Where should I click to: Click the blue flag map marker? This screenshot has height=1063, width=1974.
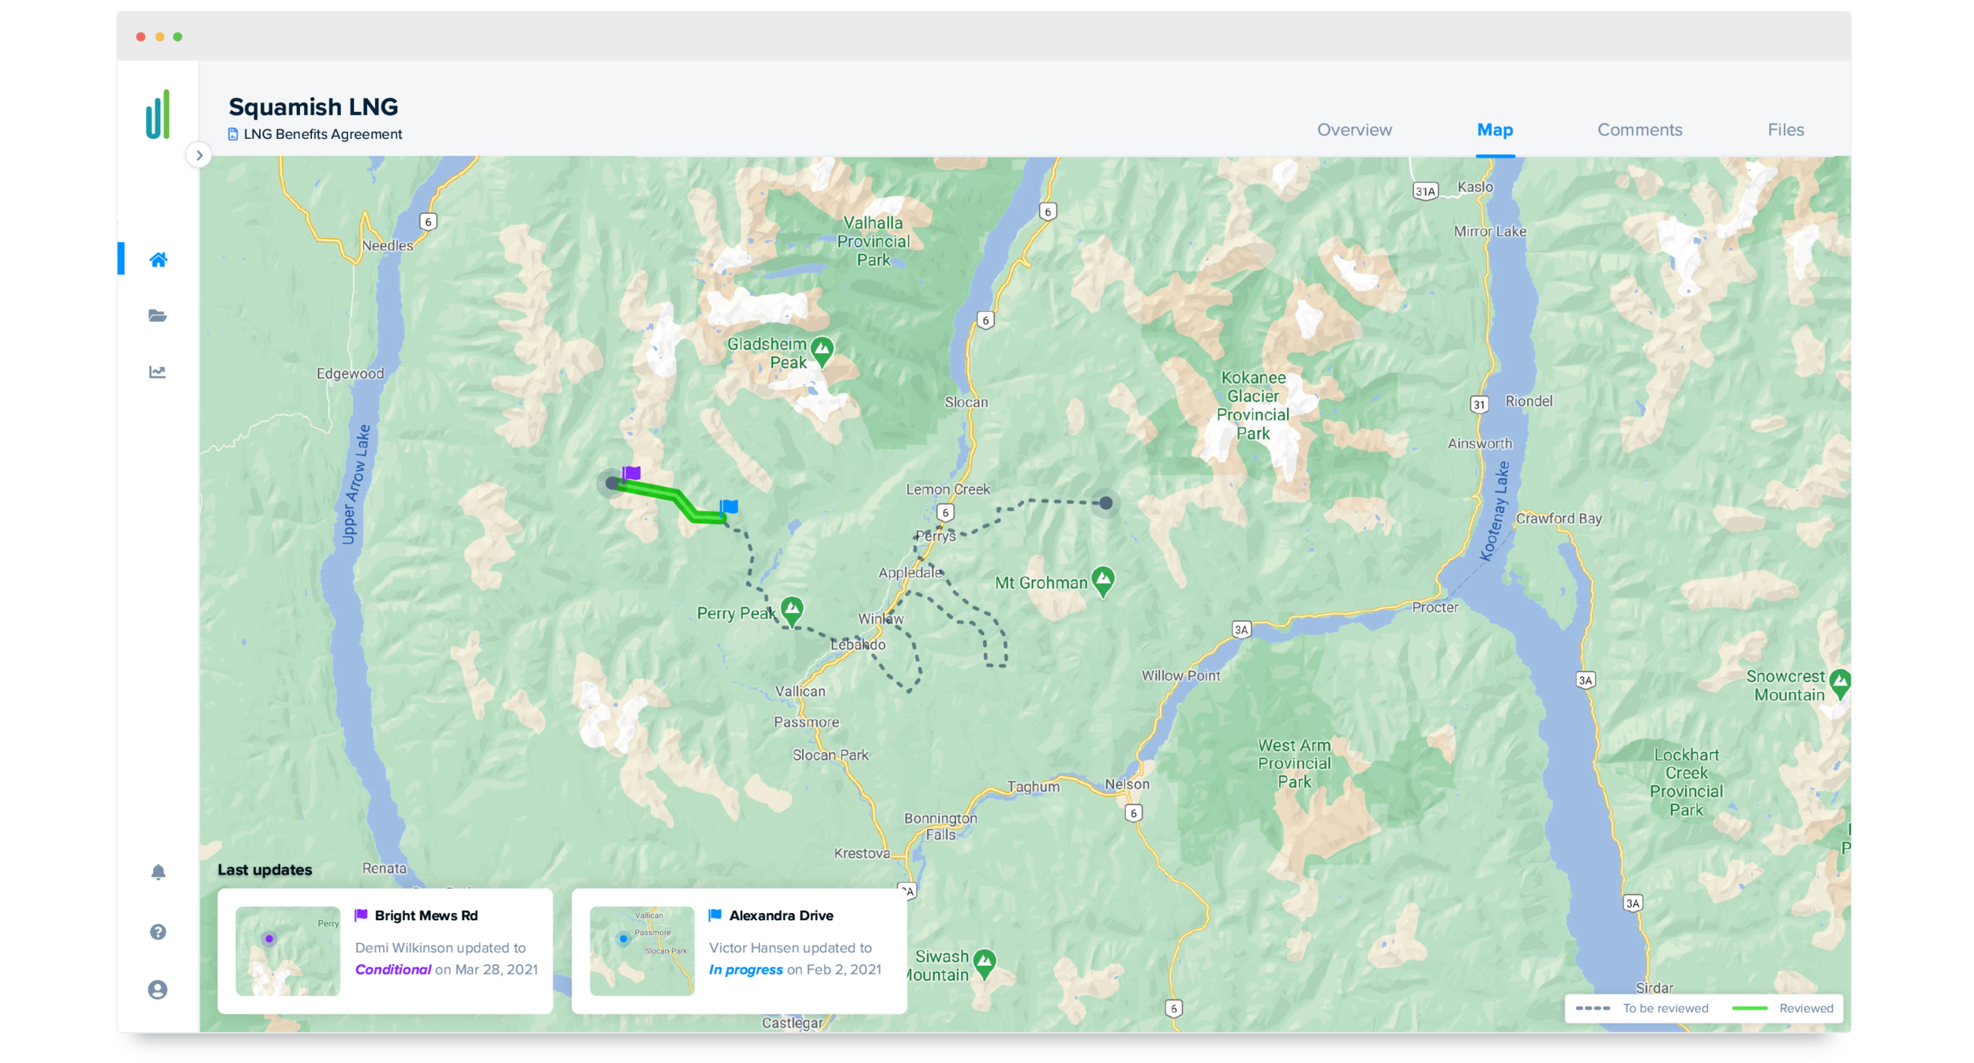[729, 507]
